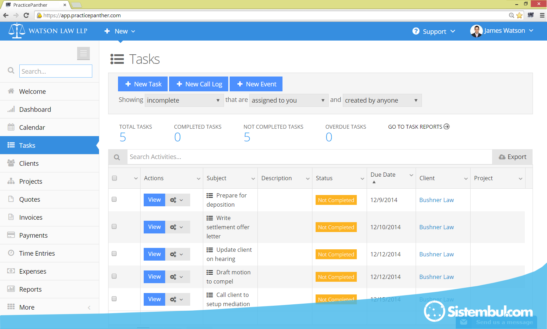Click James Watson profile avatar
547x329 pixels.
coord(476,31)
